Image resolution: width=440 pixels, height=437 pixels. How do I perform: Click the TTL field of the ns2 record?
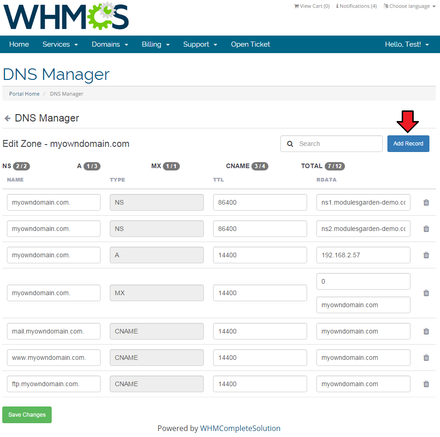coord(260,229)
